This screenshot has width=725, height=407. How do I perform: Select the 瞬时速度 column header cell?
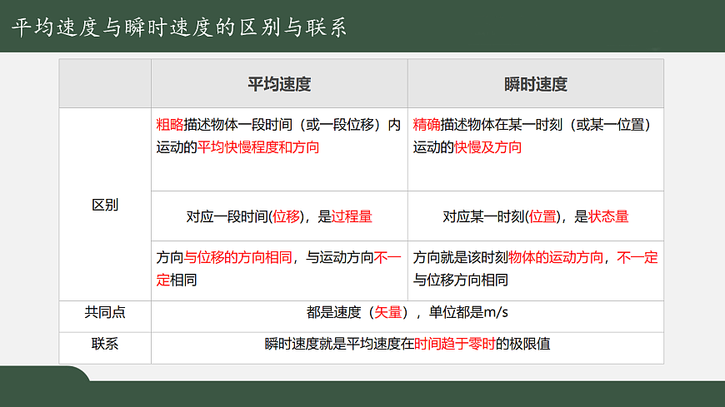click(x=536, y=84)
